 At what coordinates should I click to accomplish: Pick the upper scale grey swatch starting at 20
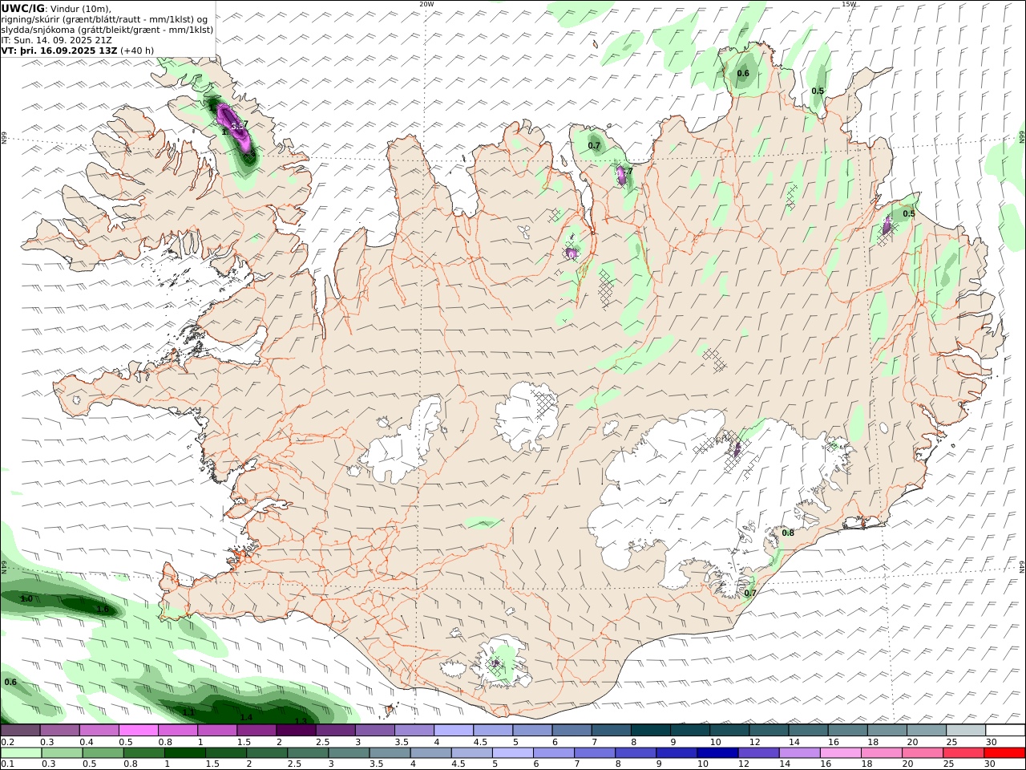[x=927, y=730]
